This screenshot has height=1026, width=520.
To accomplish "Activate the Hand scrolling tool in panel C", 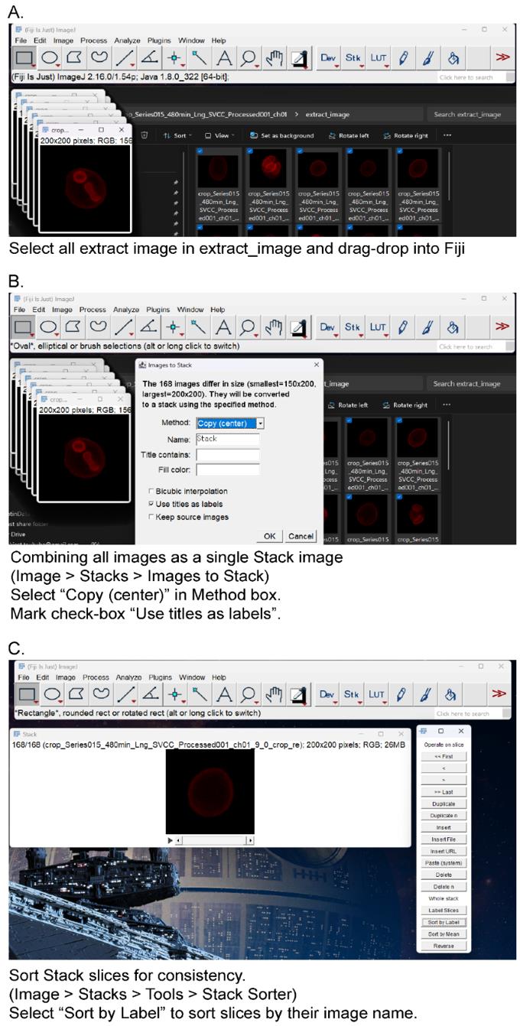I will pos(274,693).
